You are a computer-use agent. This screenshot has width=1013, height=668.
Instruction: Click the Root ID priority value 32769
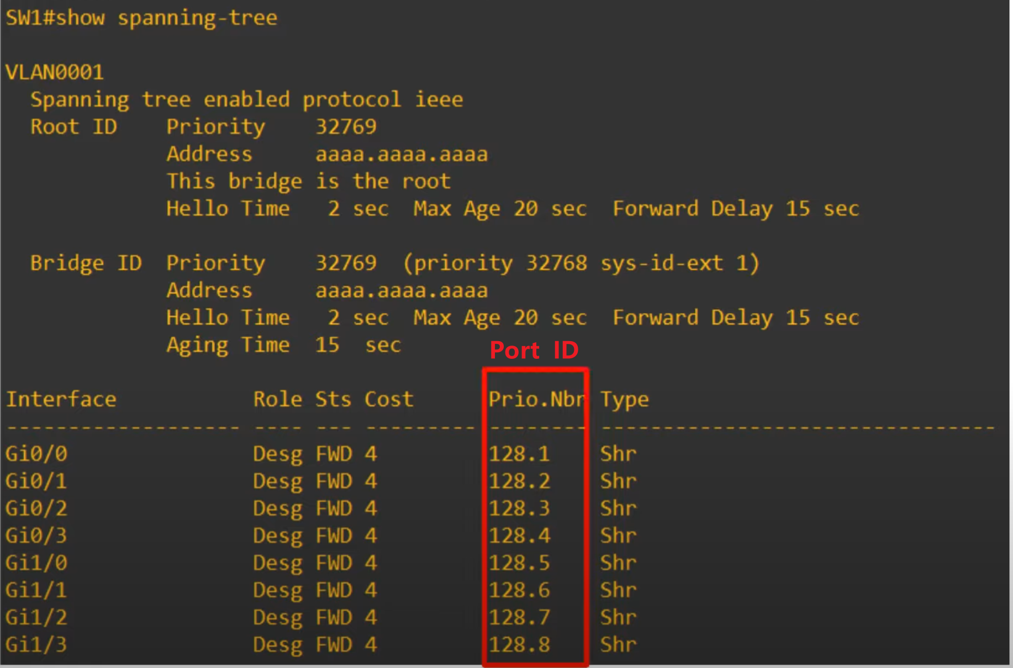[346, 127]
